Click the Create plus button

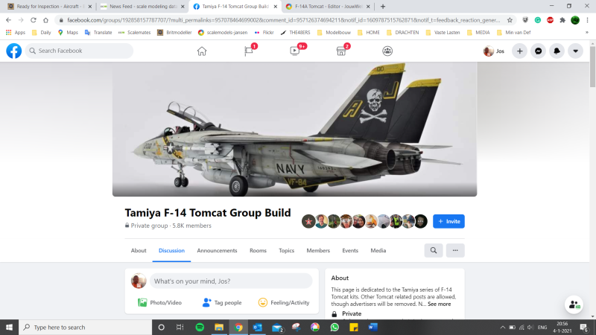click(x=519, y=51)
